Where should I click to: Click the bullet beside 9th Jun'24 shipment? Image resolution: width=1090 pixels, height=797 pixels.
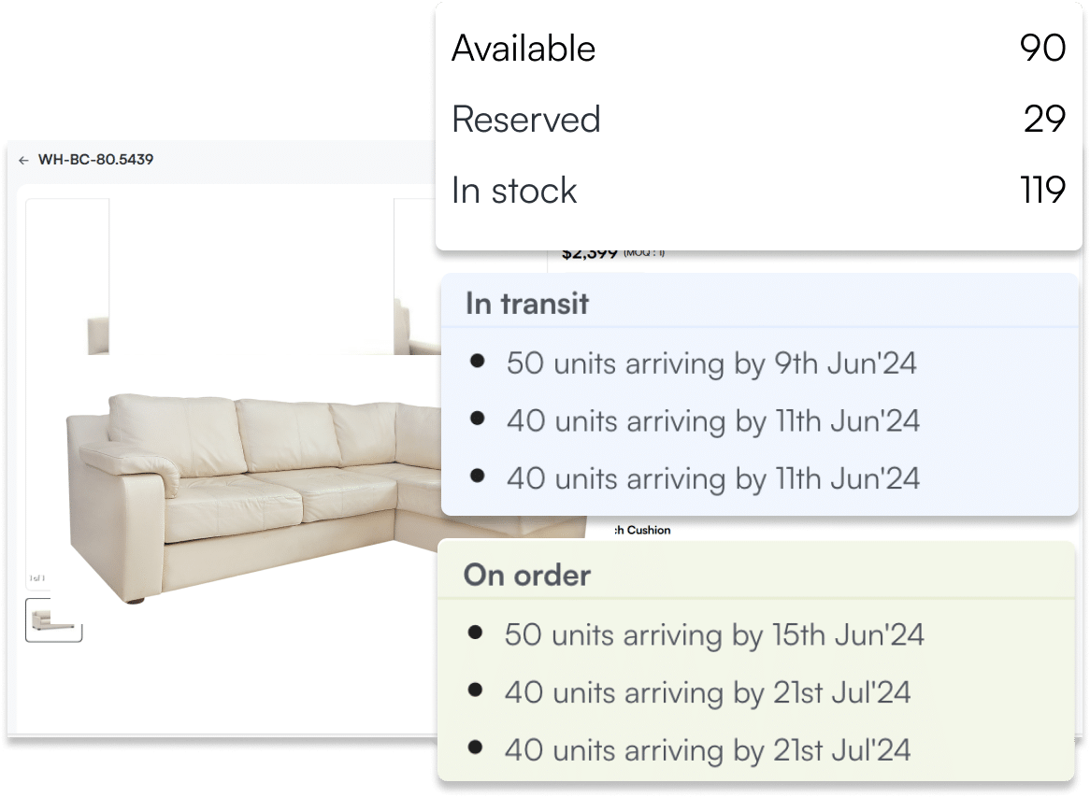point(478,361)
